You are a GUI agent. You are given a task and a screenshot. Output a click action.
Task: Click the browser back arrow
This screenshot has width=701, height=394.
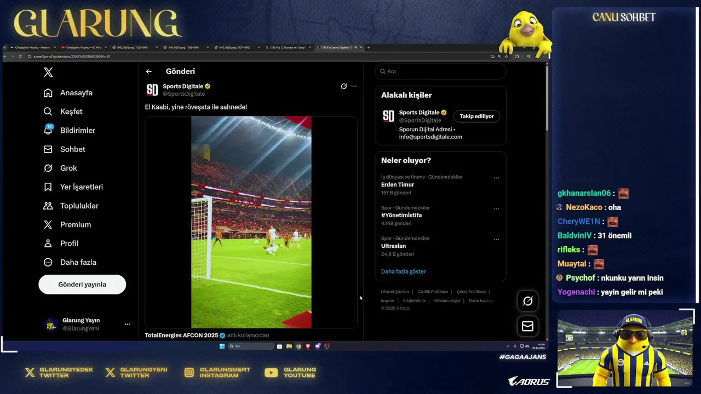coord(5,56)
